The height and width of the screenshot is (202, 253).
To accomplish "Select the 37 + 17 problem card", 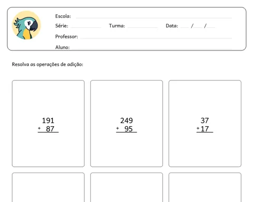I will tap(205, 124).
